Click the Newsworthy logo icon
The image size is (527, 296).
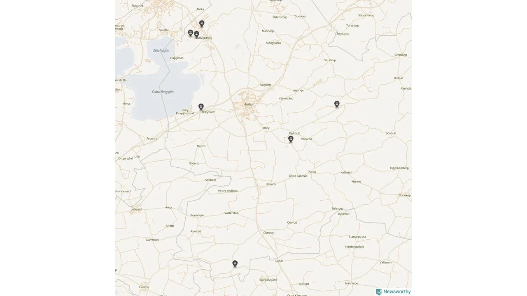point(378,292)
